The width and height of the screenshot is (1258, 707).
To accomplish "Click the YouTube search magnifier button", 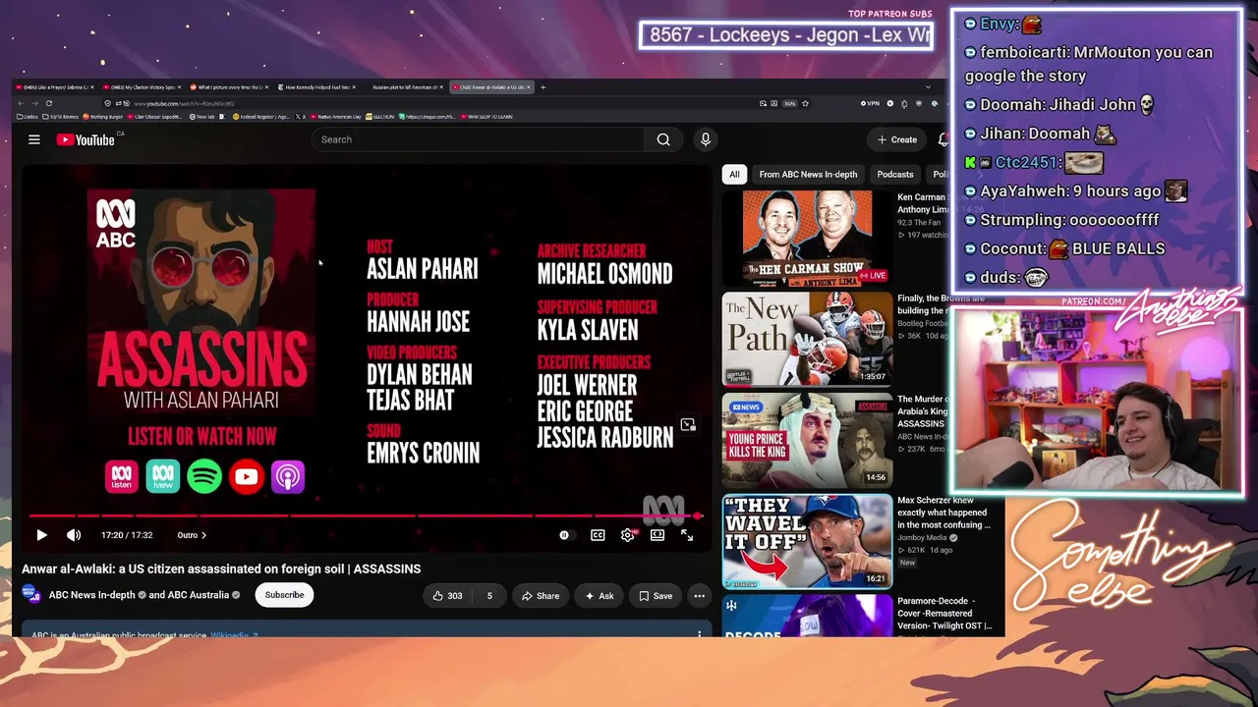I will point(663,139).
